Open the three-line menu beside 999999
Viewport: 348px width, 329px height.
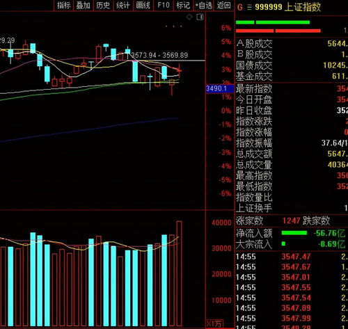[x=249, y=8]
